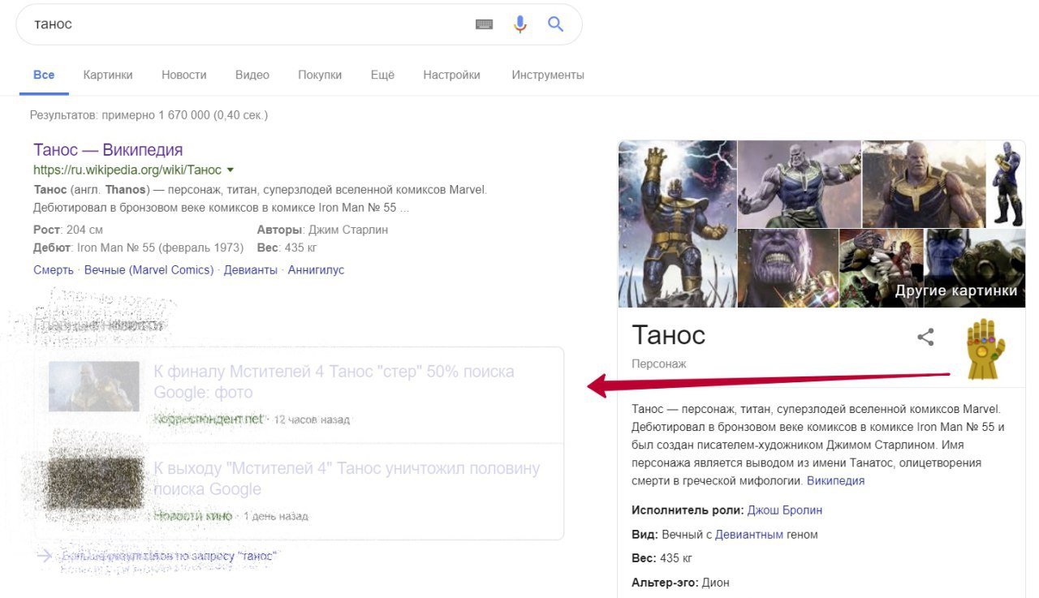Switch to the Картинки tab
The image size is (1039, 598).
click(108, 75)
